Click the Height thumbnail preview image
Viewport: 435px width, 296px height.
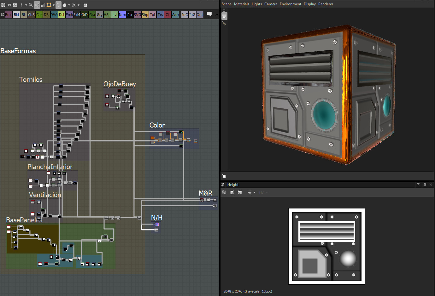click(326, 246)
